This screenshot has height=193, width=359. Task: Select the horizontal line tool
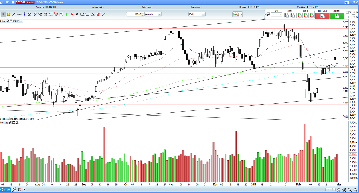tap(19, 14)
